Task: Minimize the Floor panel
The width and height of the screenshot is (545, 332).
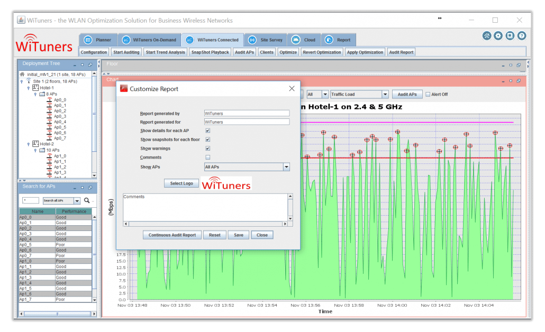Action: (x=503, y=65)
